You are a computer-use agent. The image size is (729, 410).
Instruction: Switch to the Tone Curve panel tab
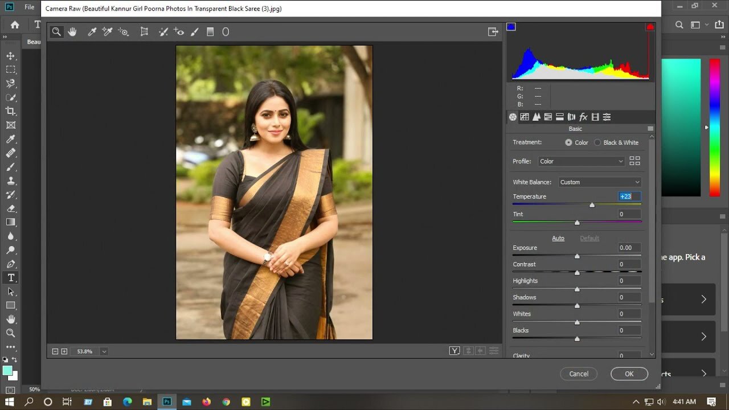525,117
